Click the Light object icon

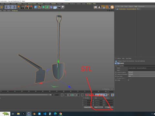[63, 7]
